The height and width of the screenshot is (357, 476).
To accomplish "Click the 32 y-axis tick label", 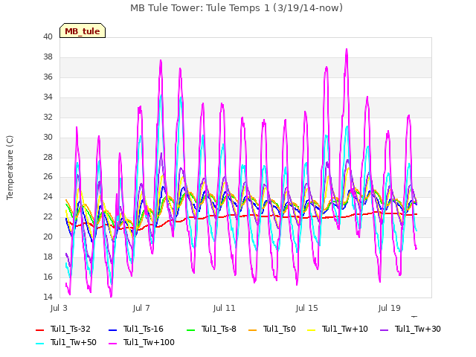I will [x=48, y=117].
